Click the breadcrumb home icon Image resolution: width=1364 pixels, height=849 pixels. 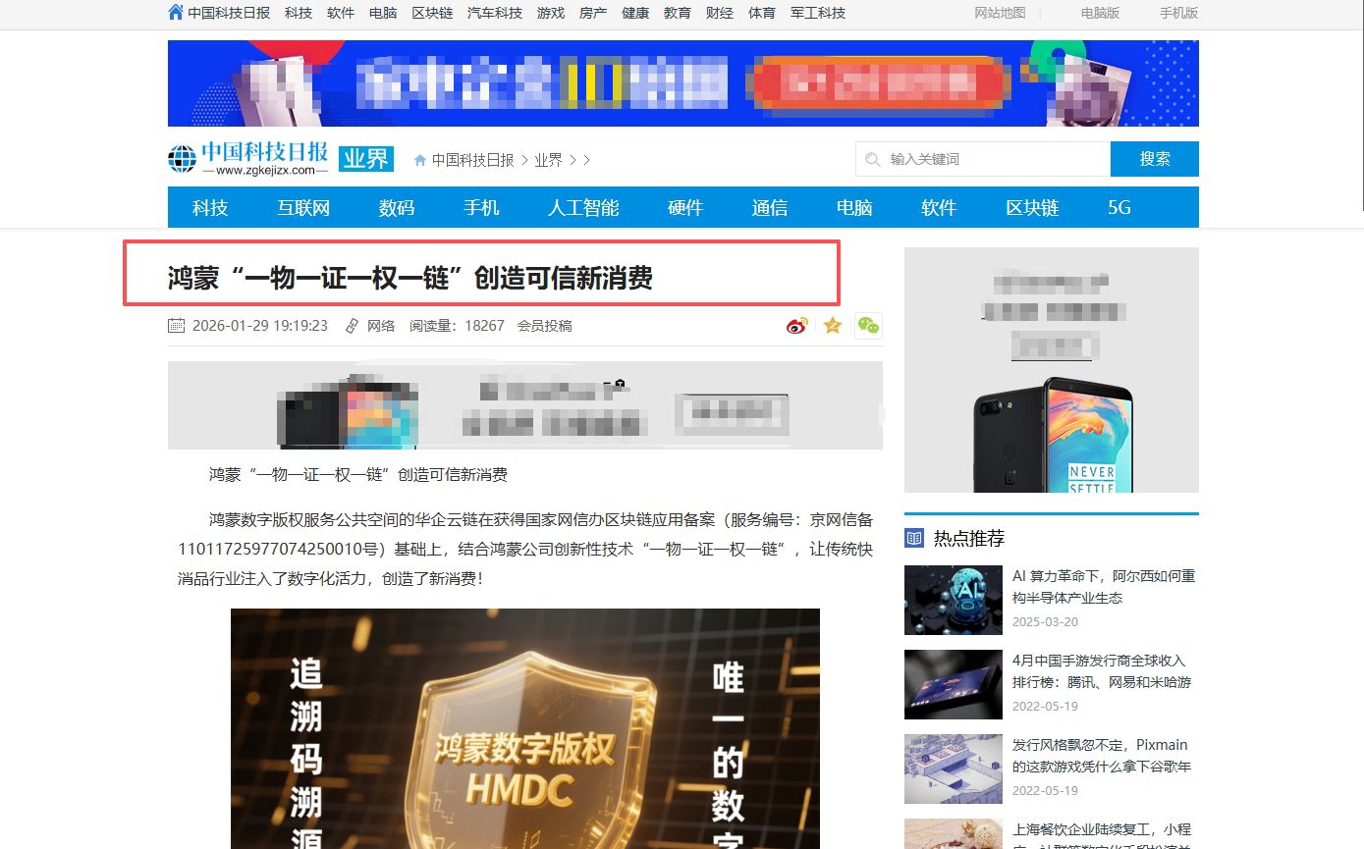420,160
